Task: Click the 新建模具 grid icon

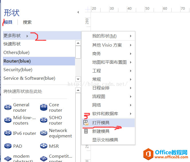Action: pos(86,131)
